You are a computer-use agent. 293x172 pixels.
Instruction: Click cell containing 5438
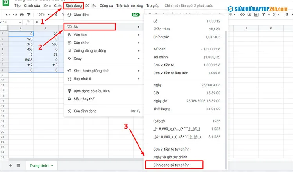(x=21, y=60)
